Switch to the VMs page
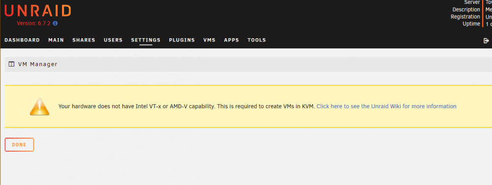 pyautogui.click(x=209, y=40)
